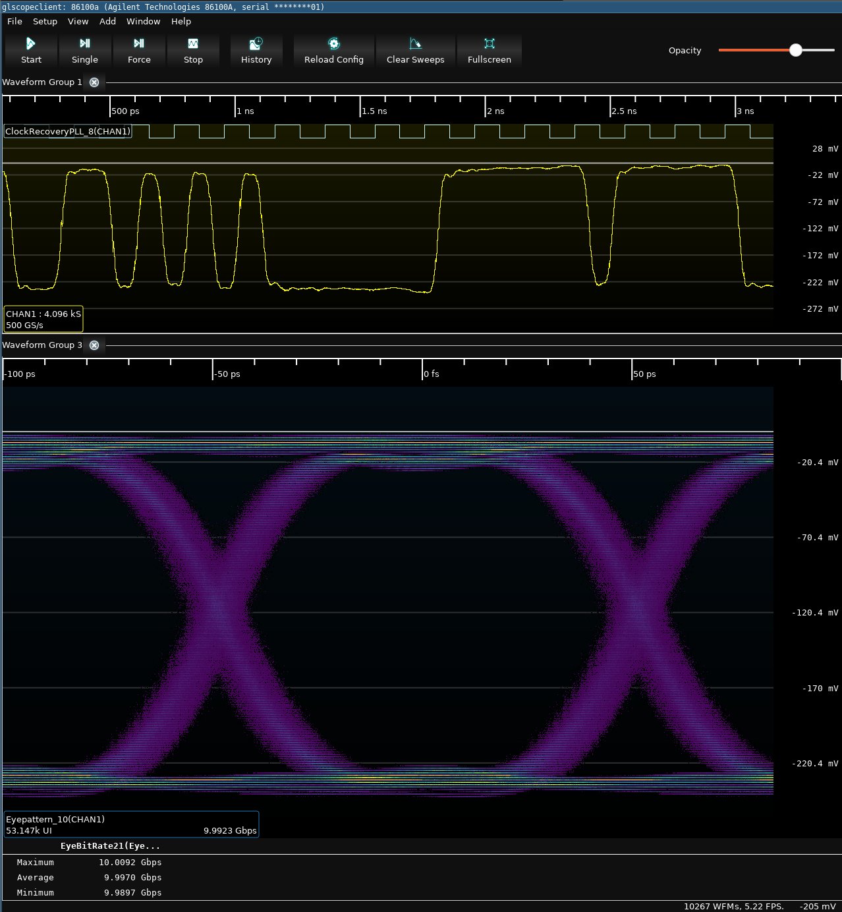Click the Minimum 9.9897 Gbps row

pyautogui.click(x=89, y=892)
